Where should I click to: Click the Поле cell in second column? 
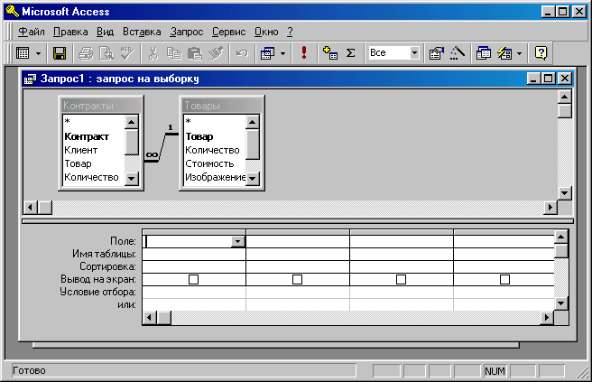click(x=298, y=241)
